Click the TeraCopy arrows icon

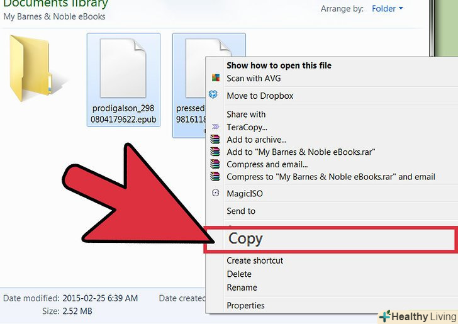[x=216, y=126]
